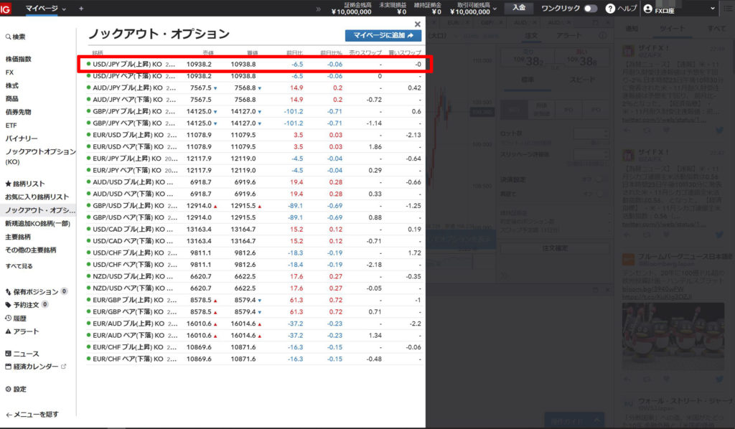Toggle the ワンクリック switch
Viewport: 735px width, 429px height.
pos(590,9)
